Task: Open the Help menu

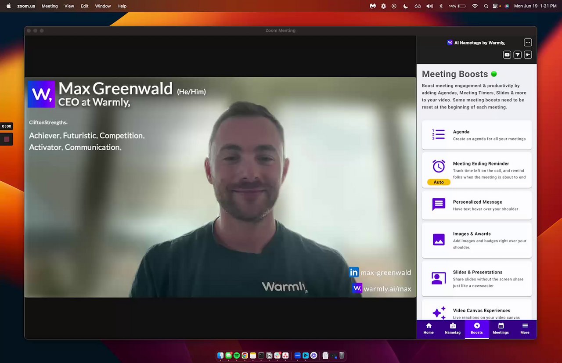Action: 122,6
